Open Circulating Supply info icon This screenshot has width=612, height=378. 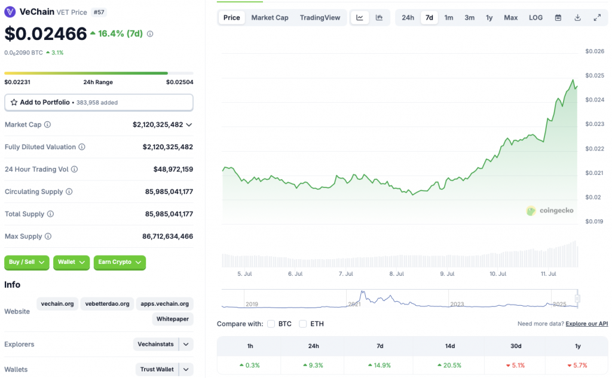pos(69,192)
